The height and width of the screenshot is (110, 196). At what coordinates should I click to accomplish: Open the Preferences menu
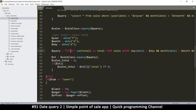click(x=45, y=4)
